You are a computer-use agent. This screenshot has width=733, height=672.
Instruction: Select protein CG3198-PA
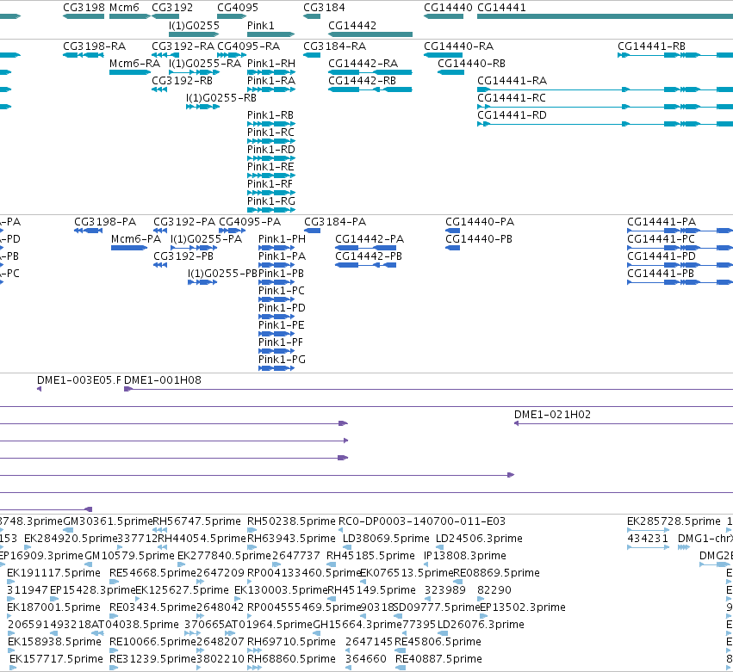[x=105, y=221]
